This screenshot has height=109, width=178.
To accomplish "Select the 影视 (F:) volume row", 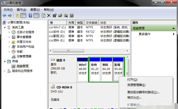I will pos(89,36).
